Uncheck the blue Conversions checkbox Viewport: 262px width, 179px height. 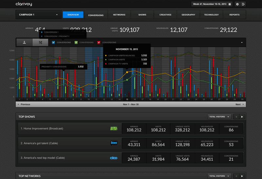coord(54,42)
